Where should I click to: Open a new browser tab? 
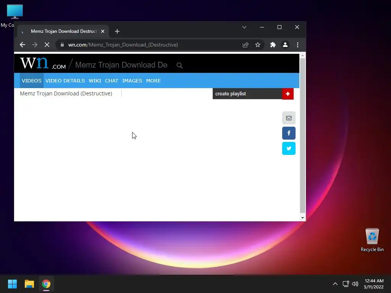[x=117, y=31]
